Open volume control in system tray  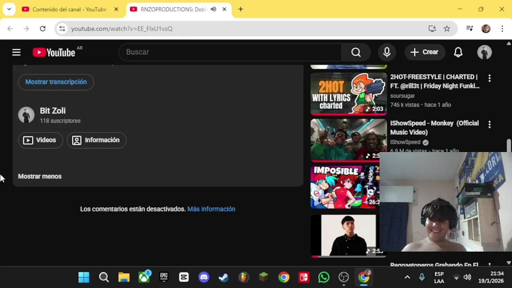(467, 277)
